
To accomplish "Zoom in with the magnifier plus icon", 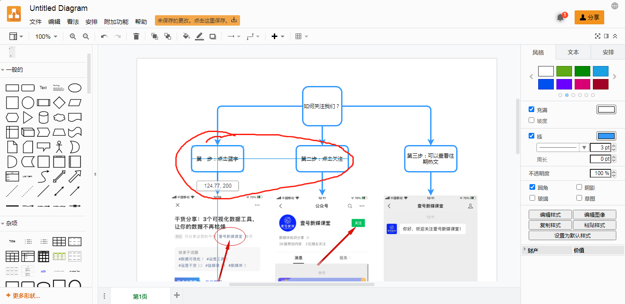I will 72,36.
